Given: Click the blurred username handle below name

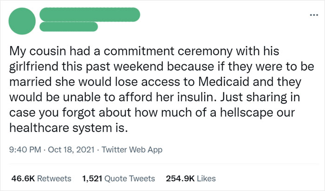Looking at the screenshot, I should tap(69, 27).
